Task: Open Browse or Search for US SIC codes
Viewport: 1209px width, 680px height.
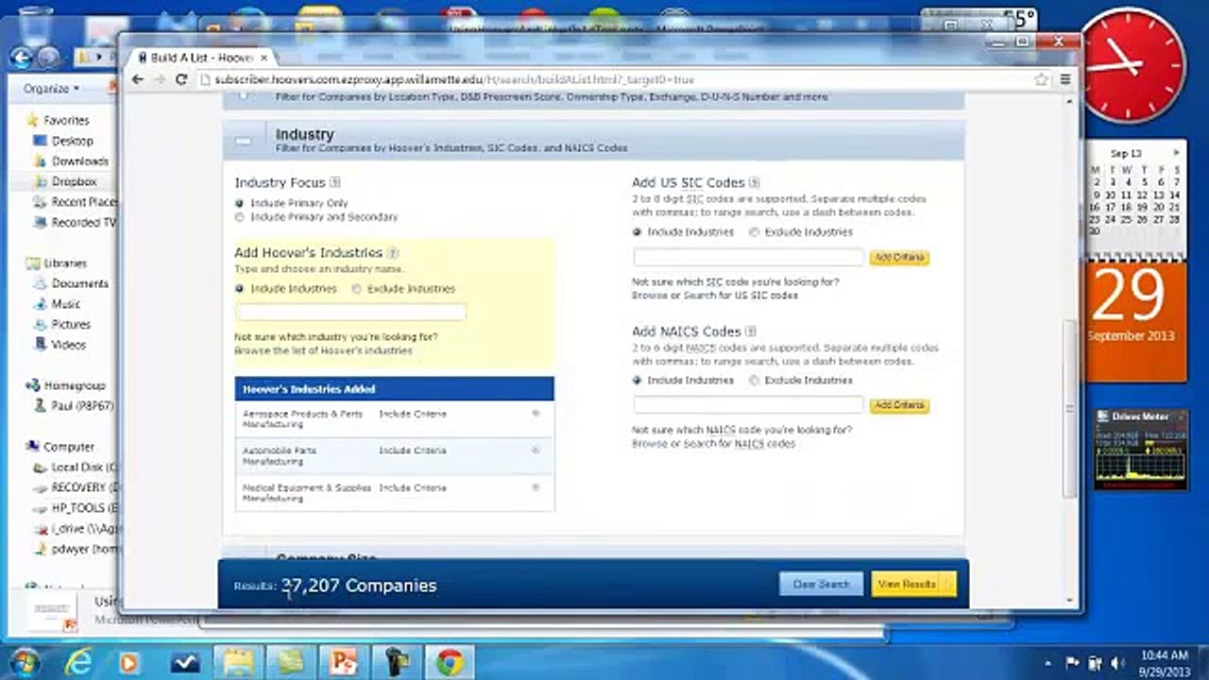Action: (x=714, y=296)
